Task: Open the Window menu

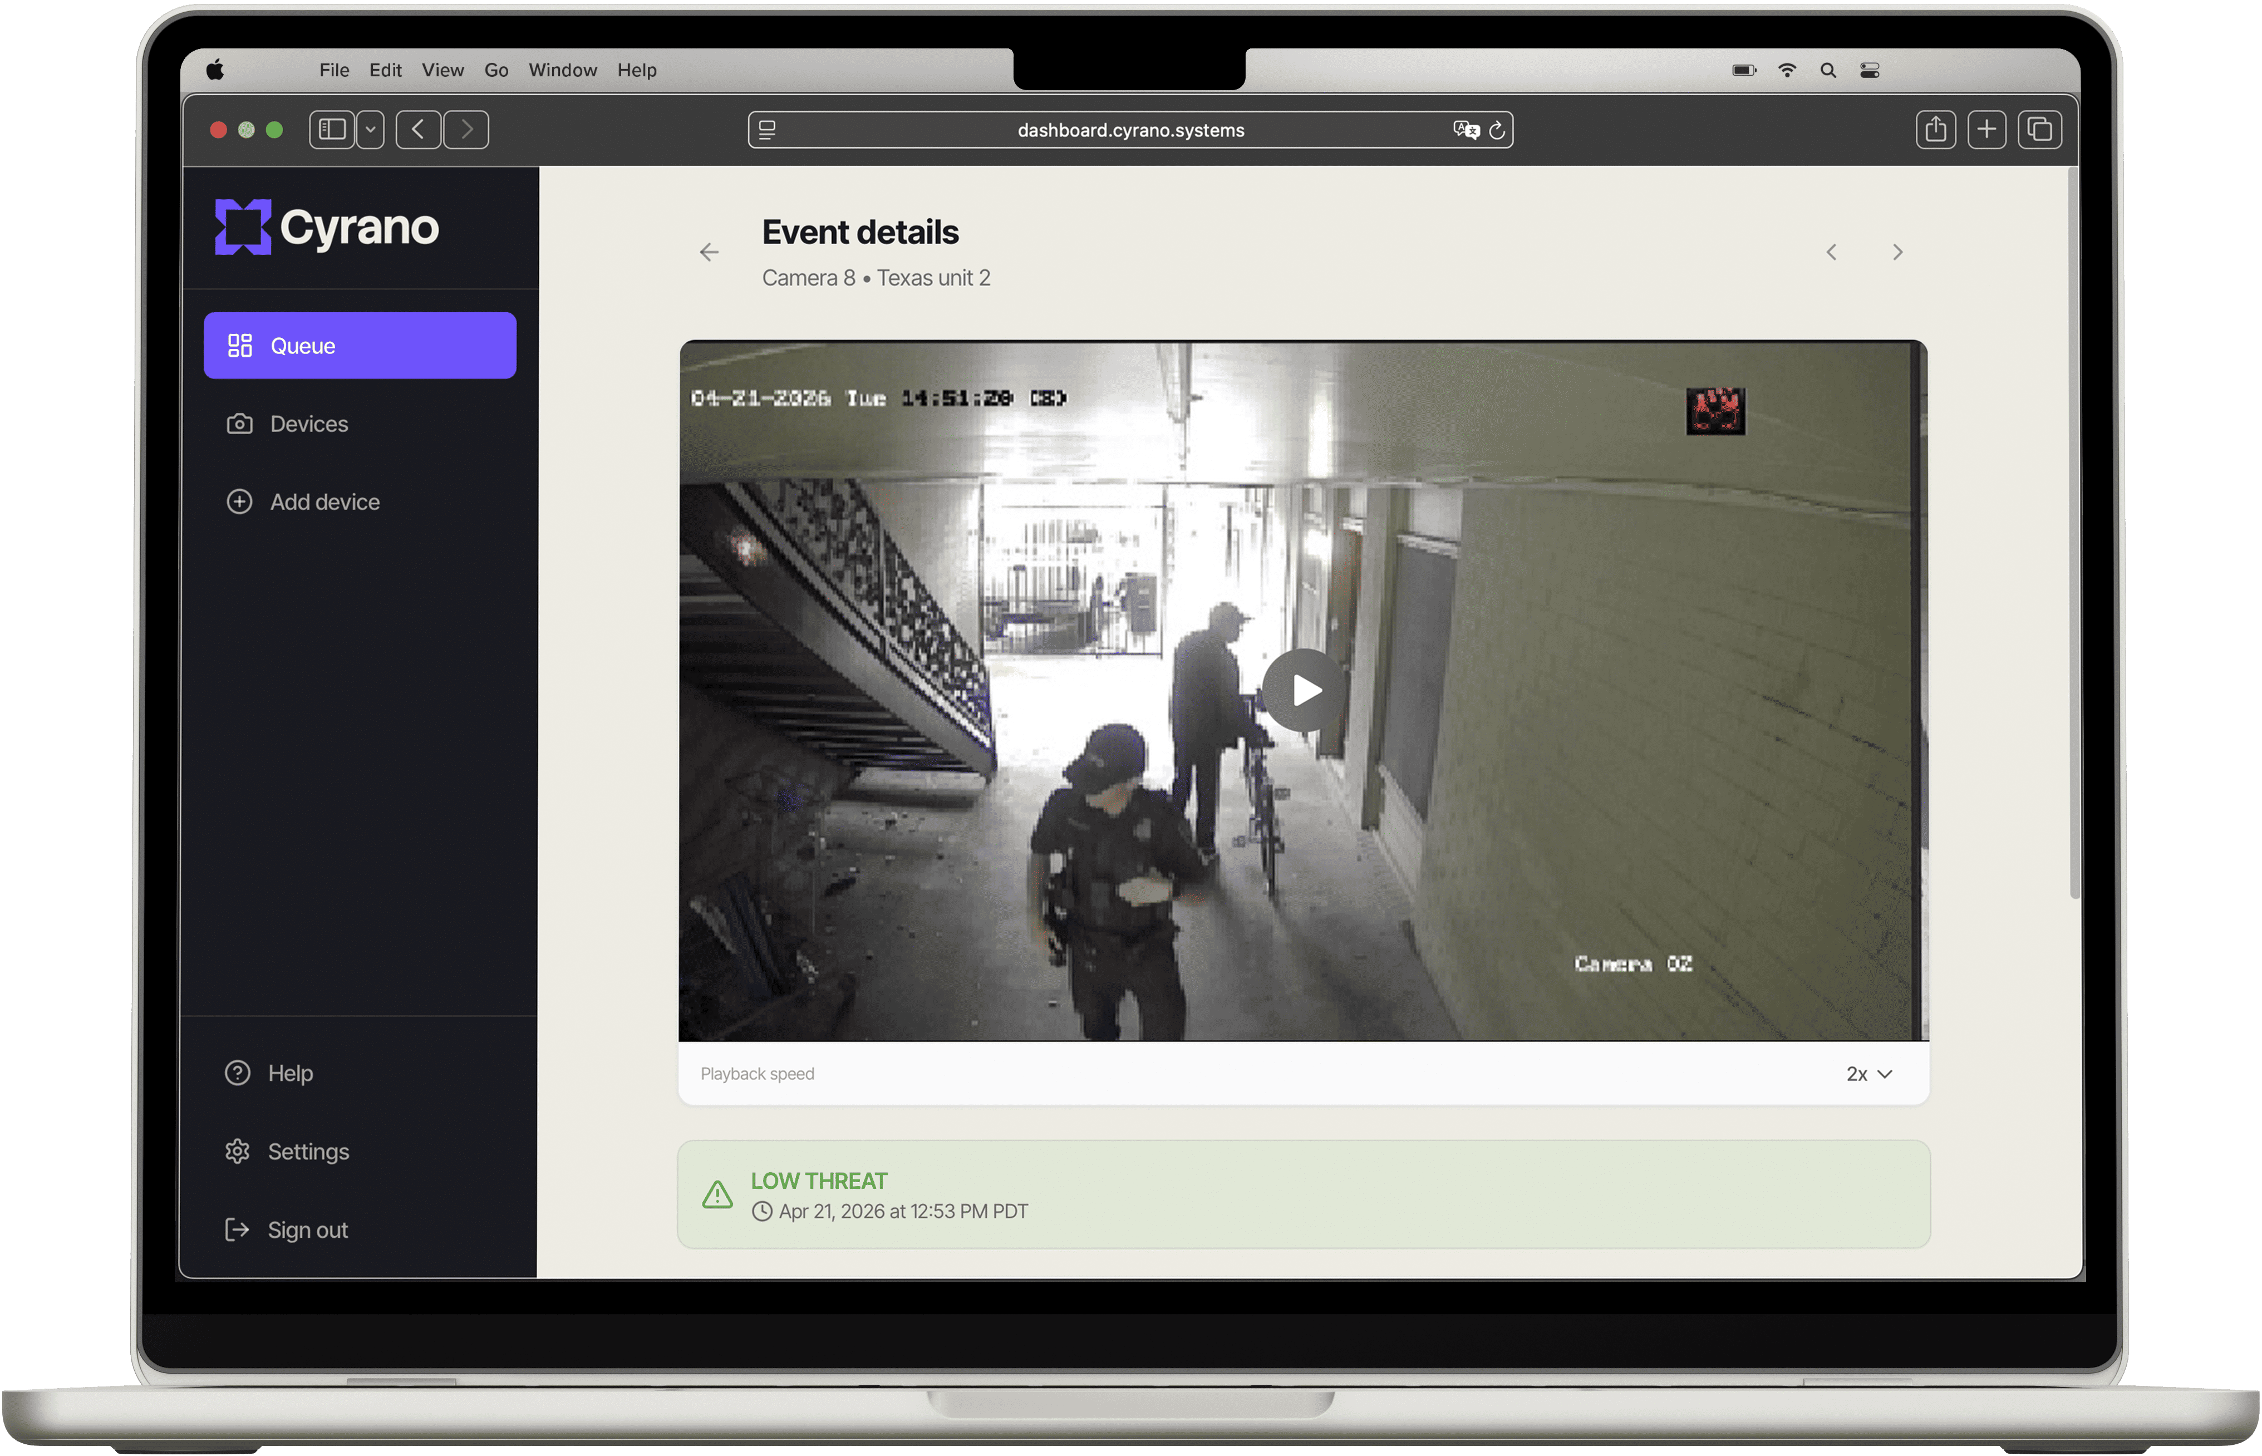Action: 562,70
